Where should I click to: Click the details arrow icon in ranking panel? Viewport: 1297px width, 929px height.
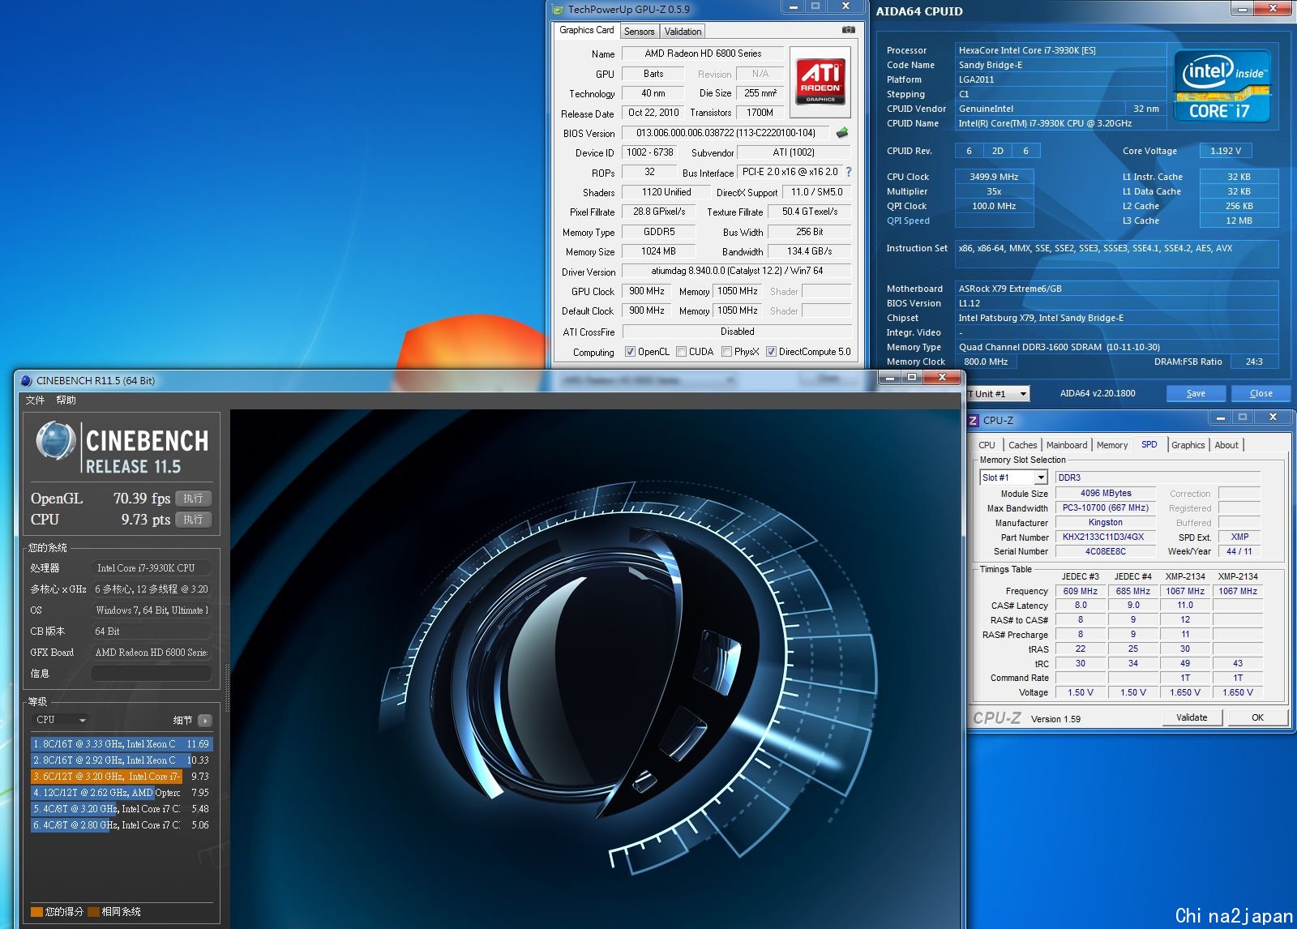[204, 720]
